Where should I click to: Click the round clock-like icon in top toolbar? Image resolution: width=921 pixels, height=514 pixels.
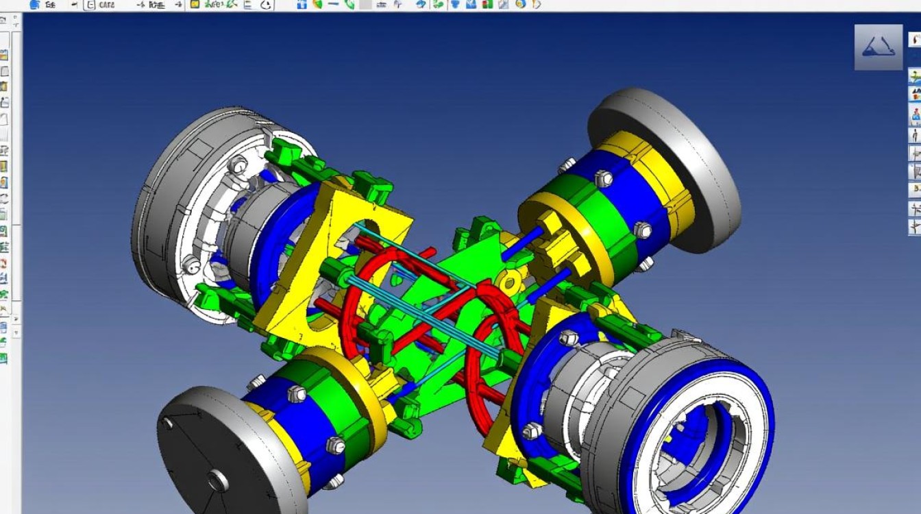[267, 5]
